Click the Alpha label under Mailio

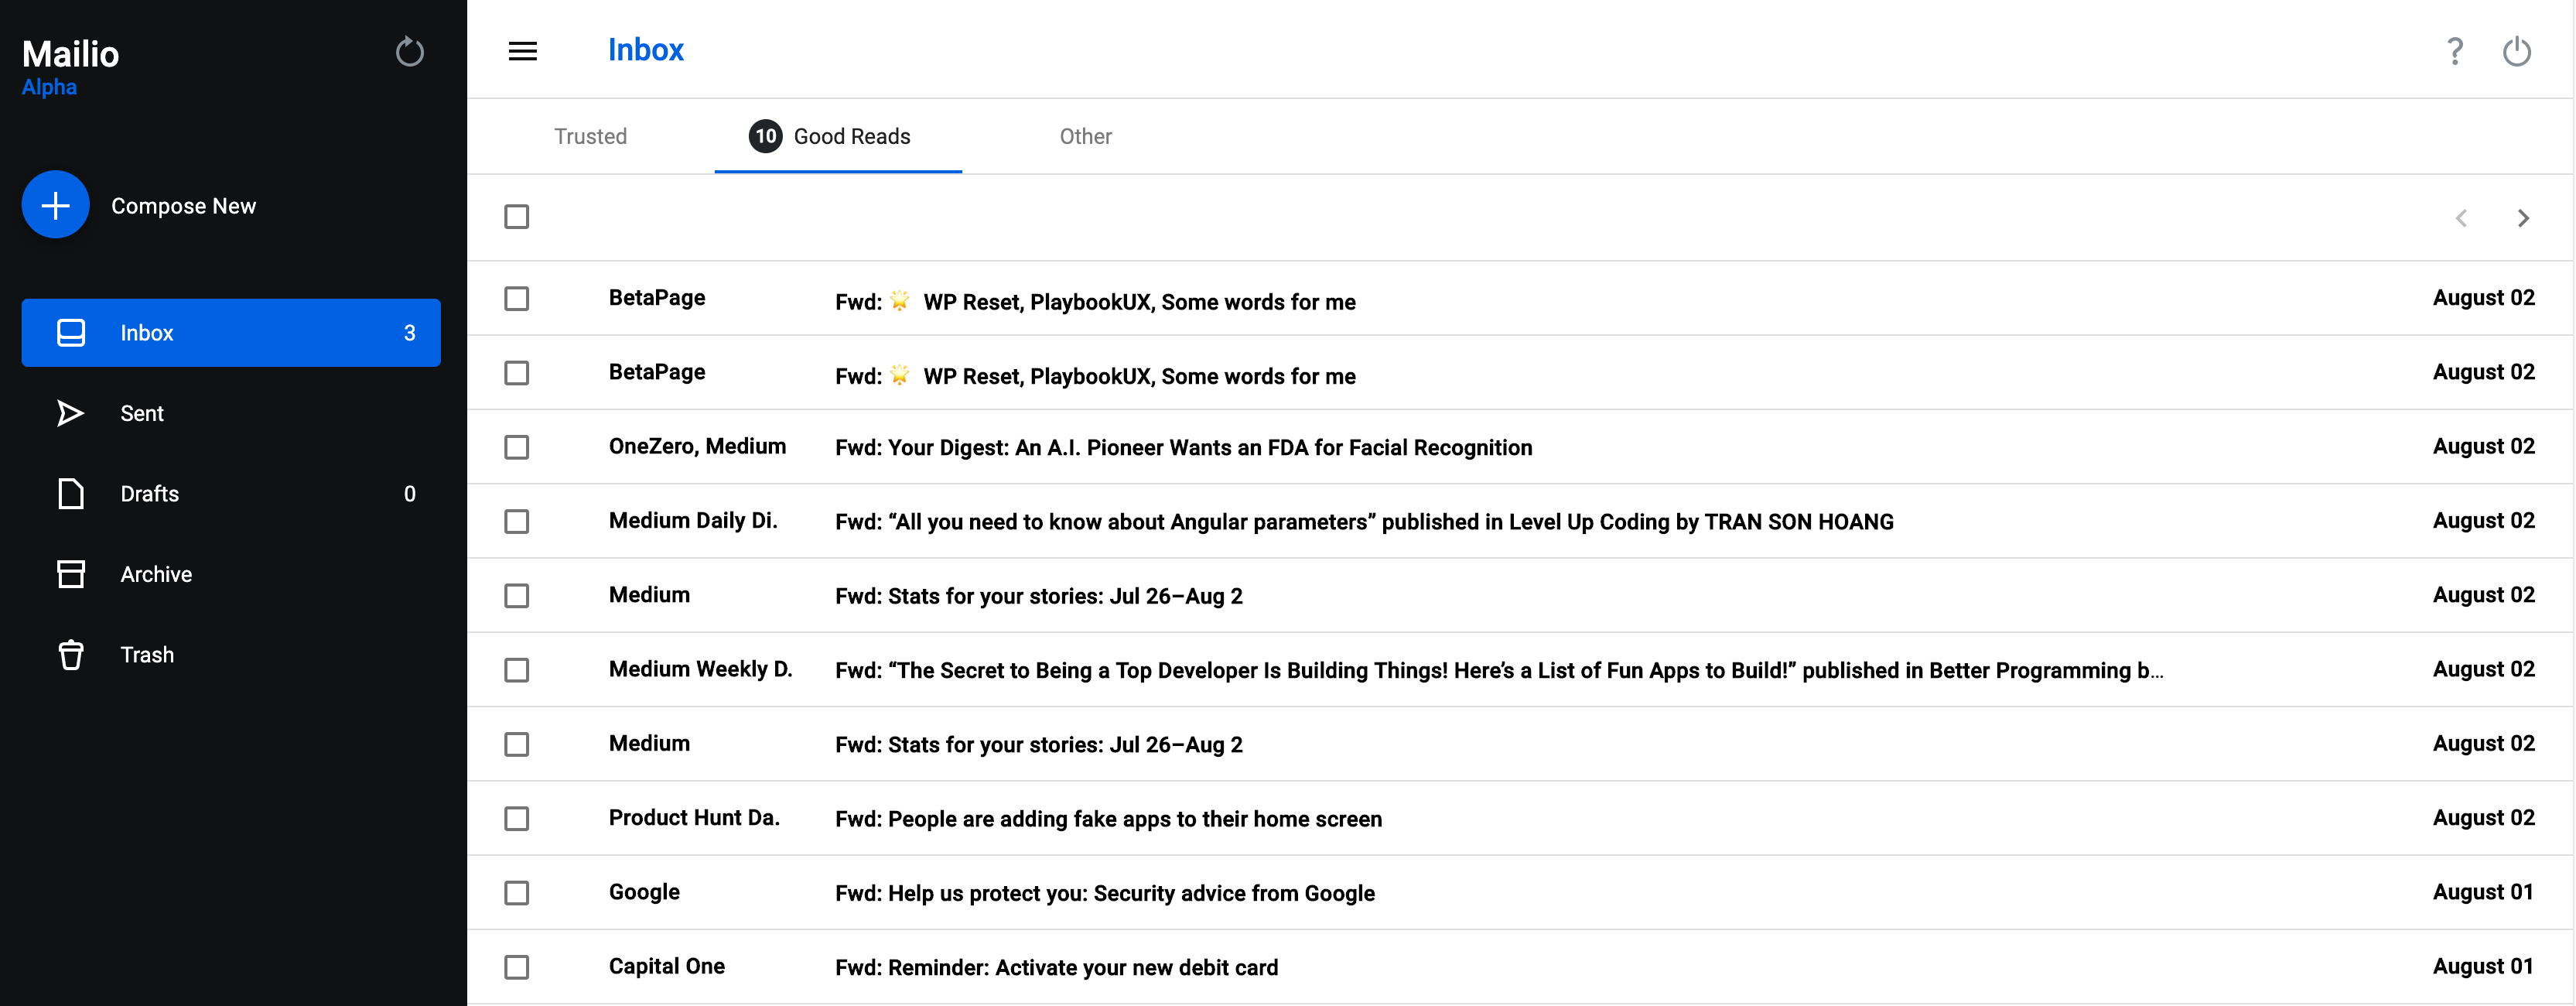[49, 87]
